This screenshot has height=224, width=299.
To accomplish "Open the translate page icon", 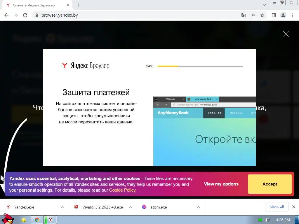I will pos(243,15).
